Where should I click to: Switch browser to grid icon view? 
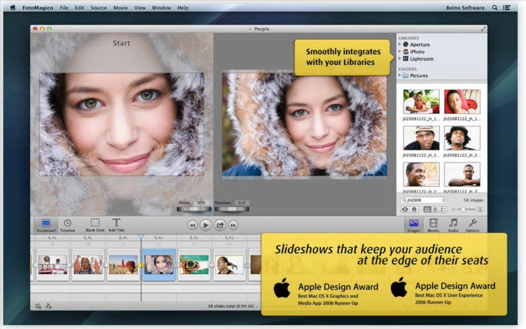coord(427,209)
